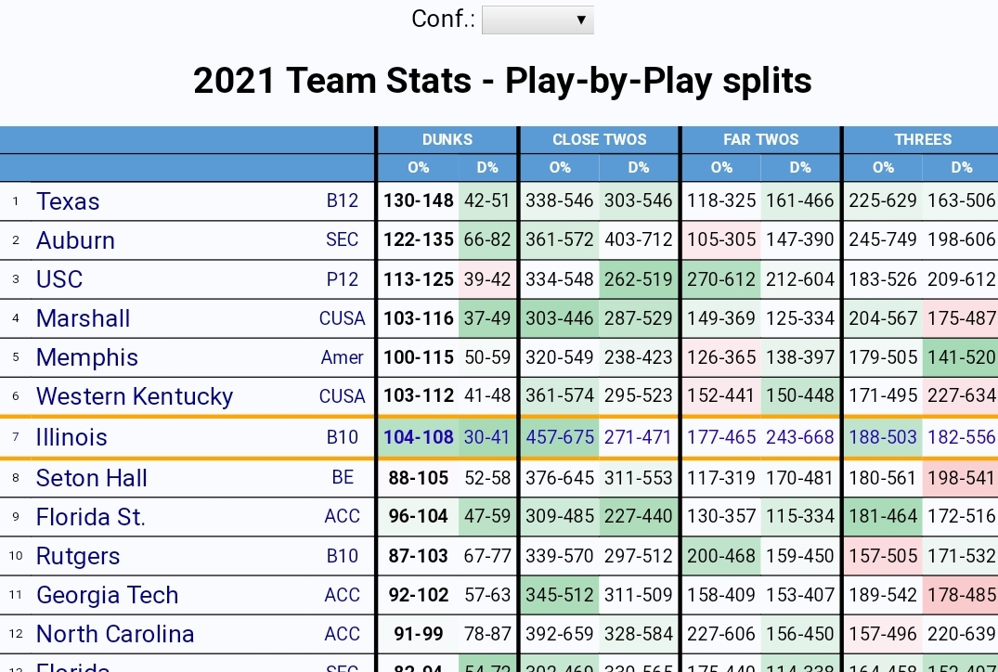Sort by Dunks O% column
998x672 pixels.
[x=419, y=168]
